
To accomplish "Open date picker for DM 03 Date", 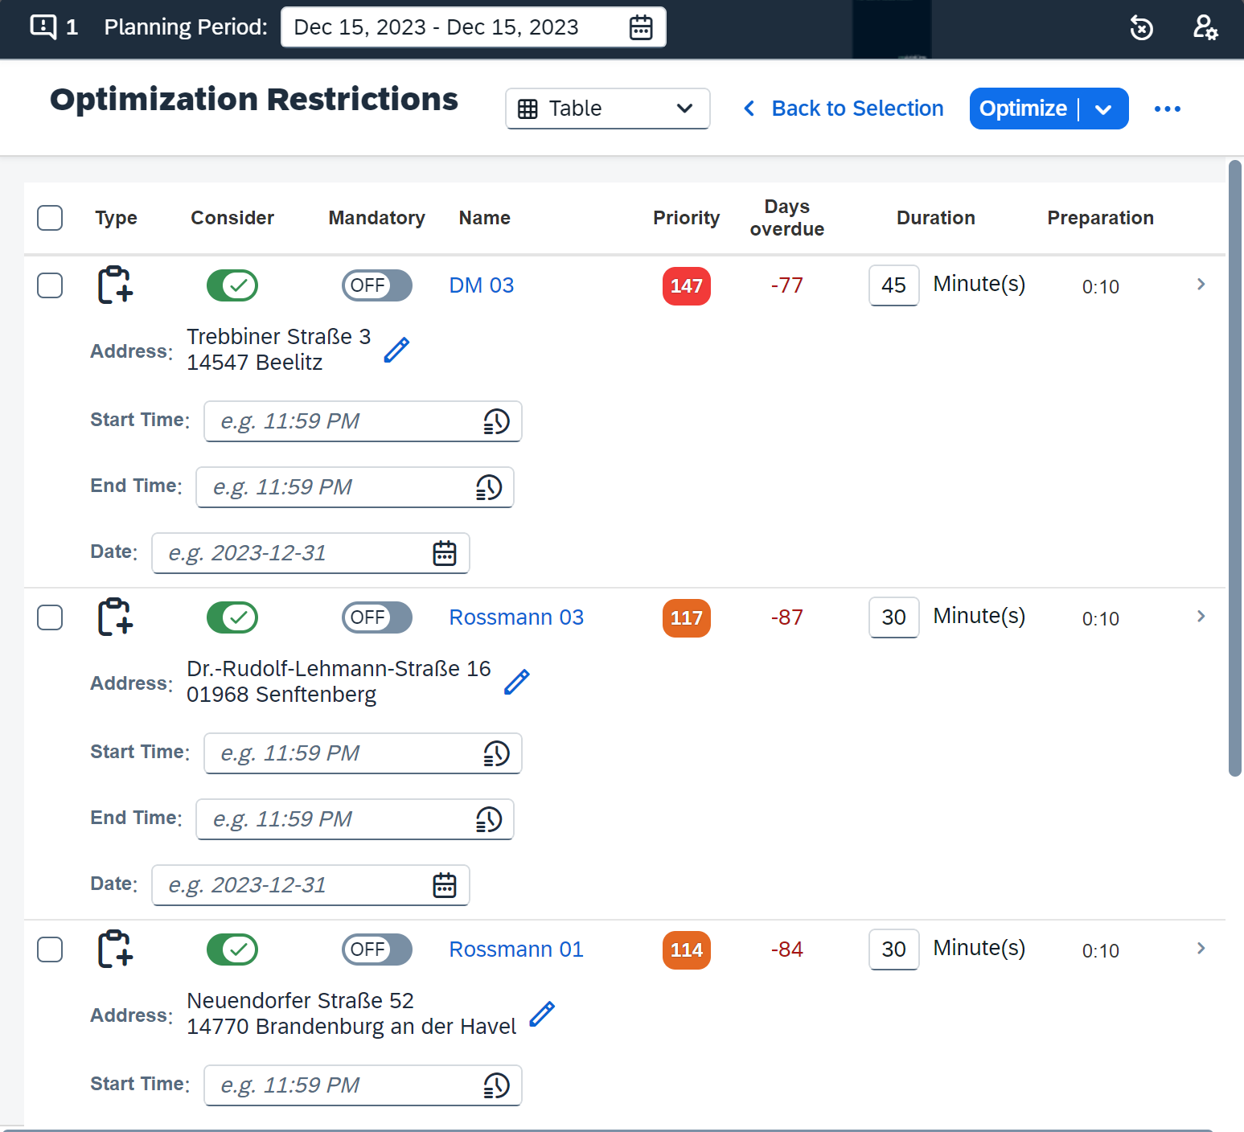I will (445, 553).
